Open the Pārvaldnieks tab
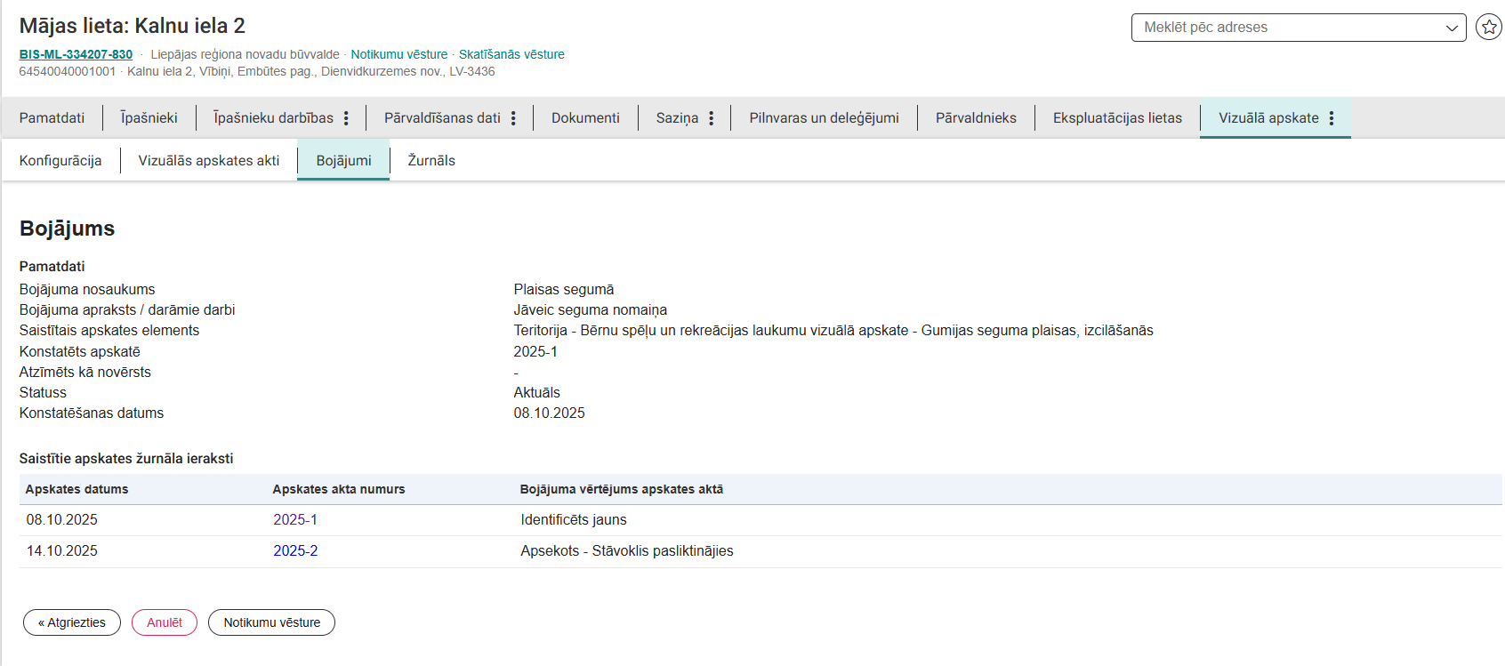Image resolution: width=1505 pixels, height=666 pixels. pyautogui.click(x=976, y=118)
